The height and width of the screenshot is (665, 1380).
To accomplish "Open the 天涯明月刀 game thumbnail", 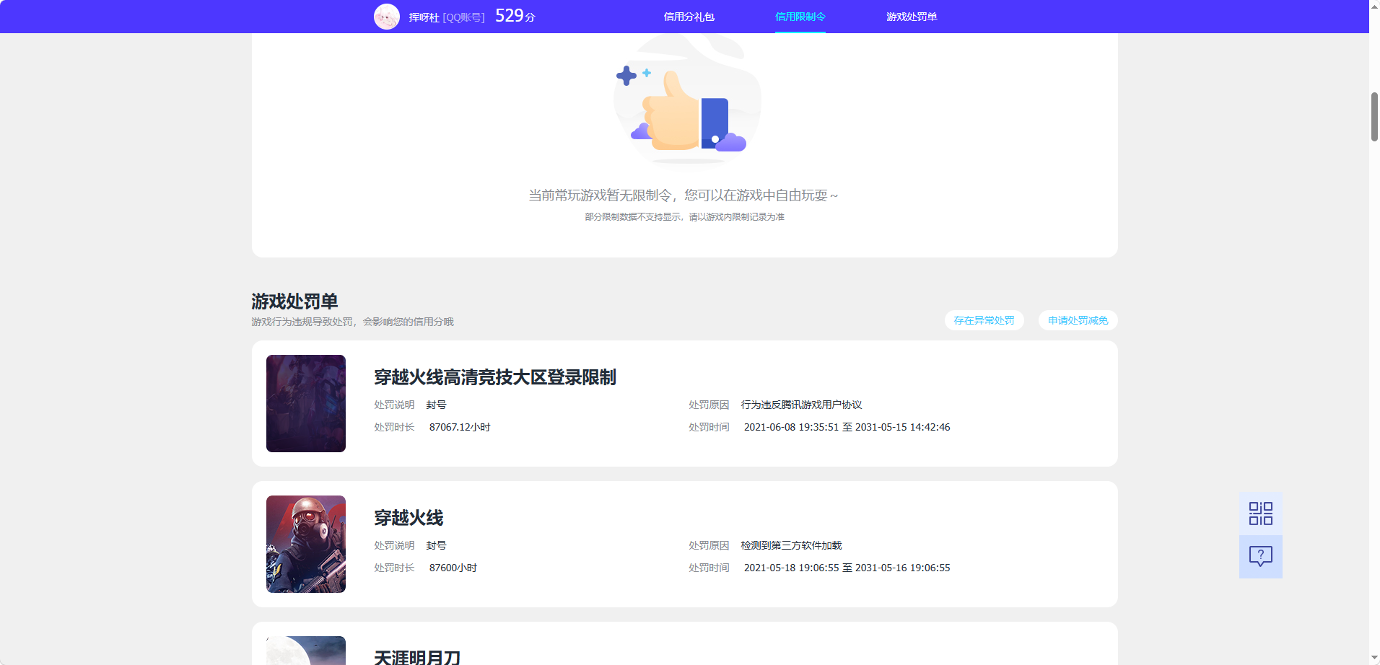I will 306,650.
